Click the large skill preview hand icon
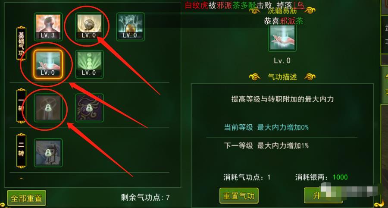 (x=282, y=38)
